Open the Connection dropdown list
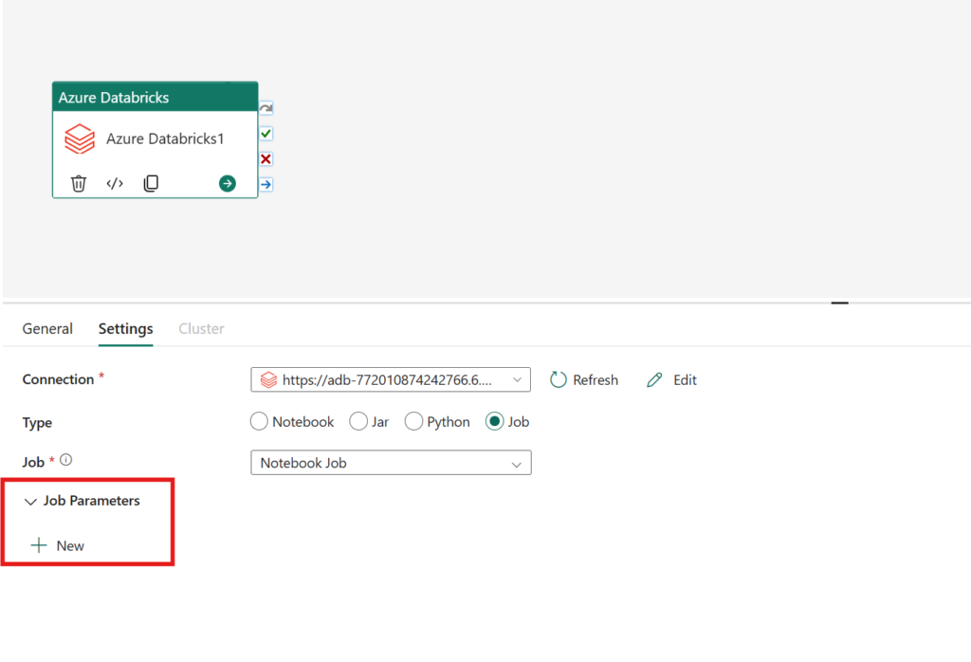 click(390, 379)
